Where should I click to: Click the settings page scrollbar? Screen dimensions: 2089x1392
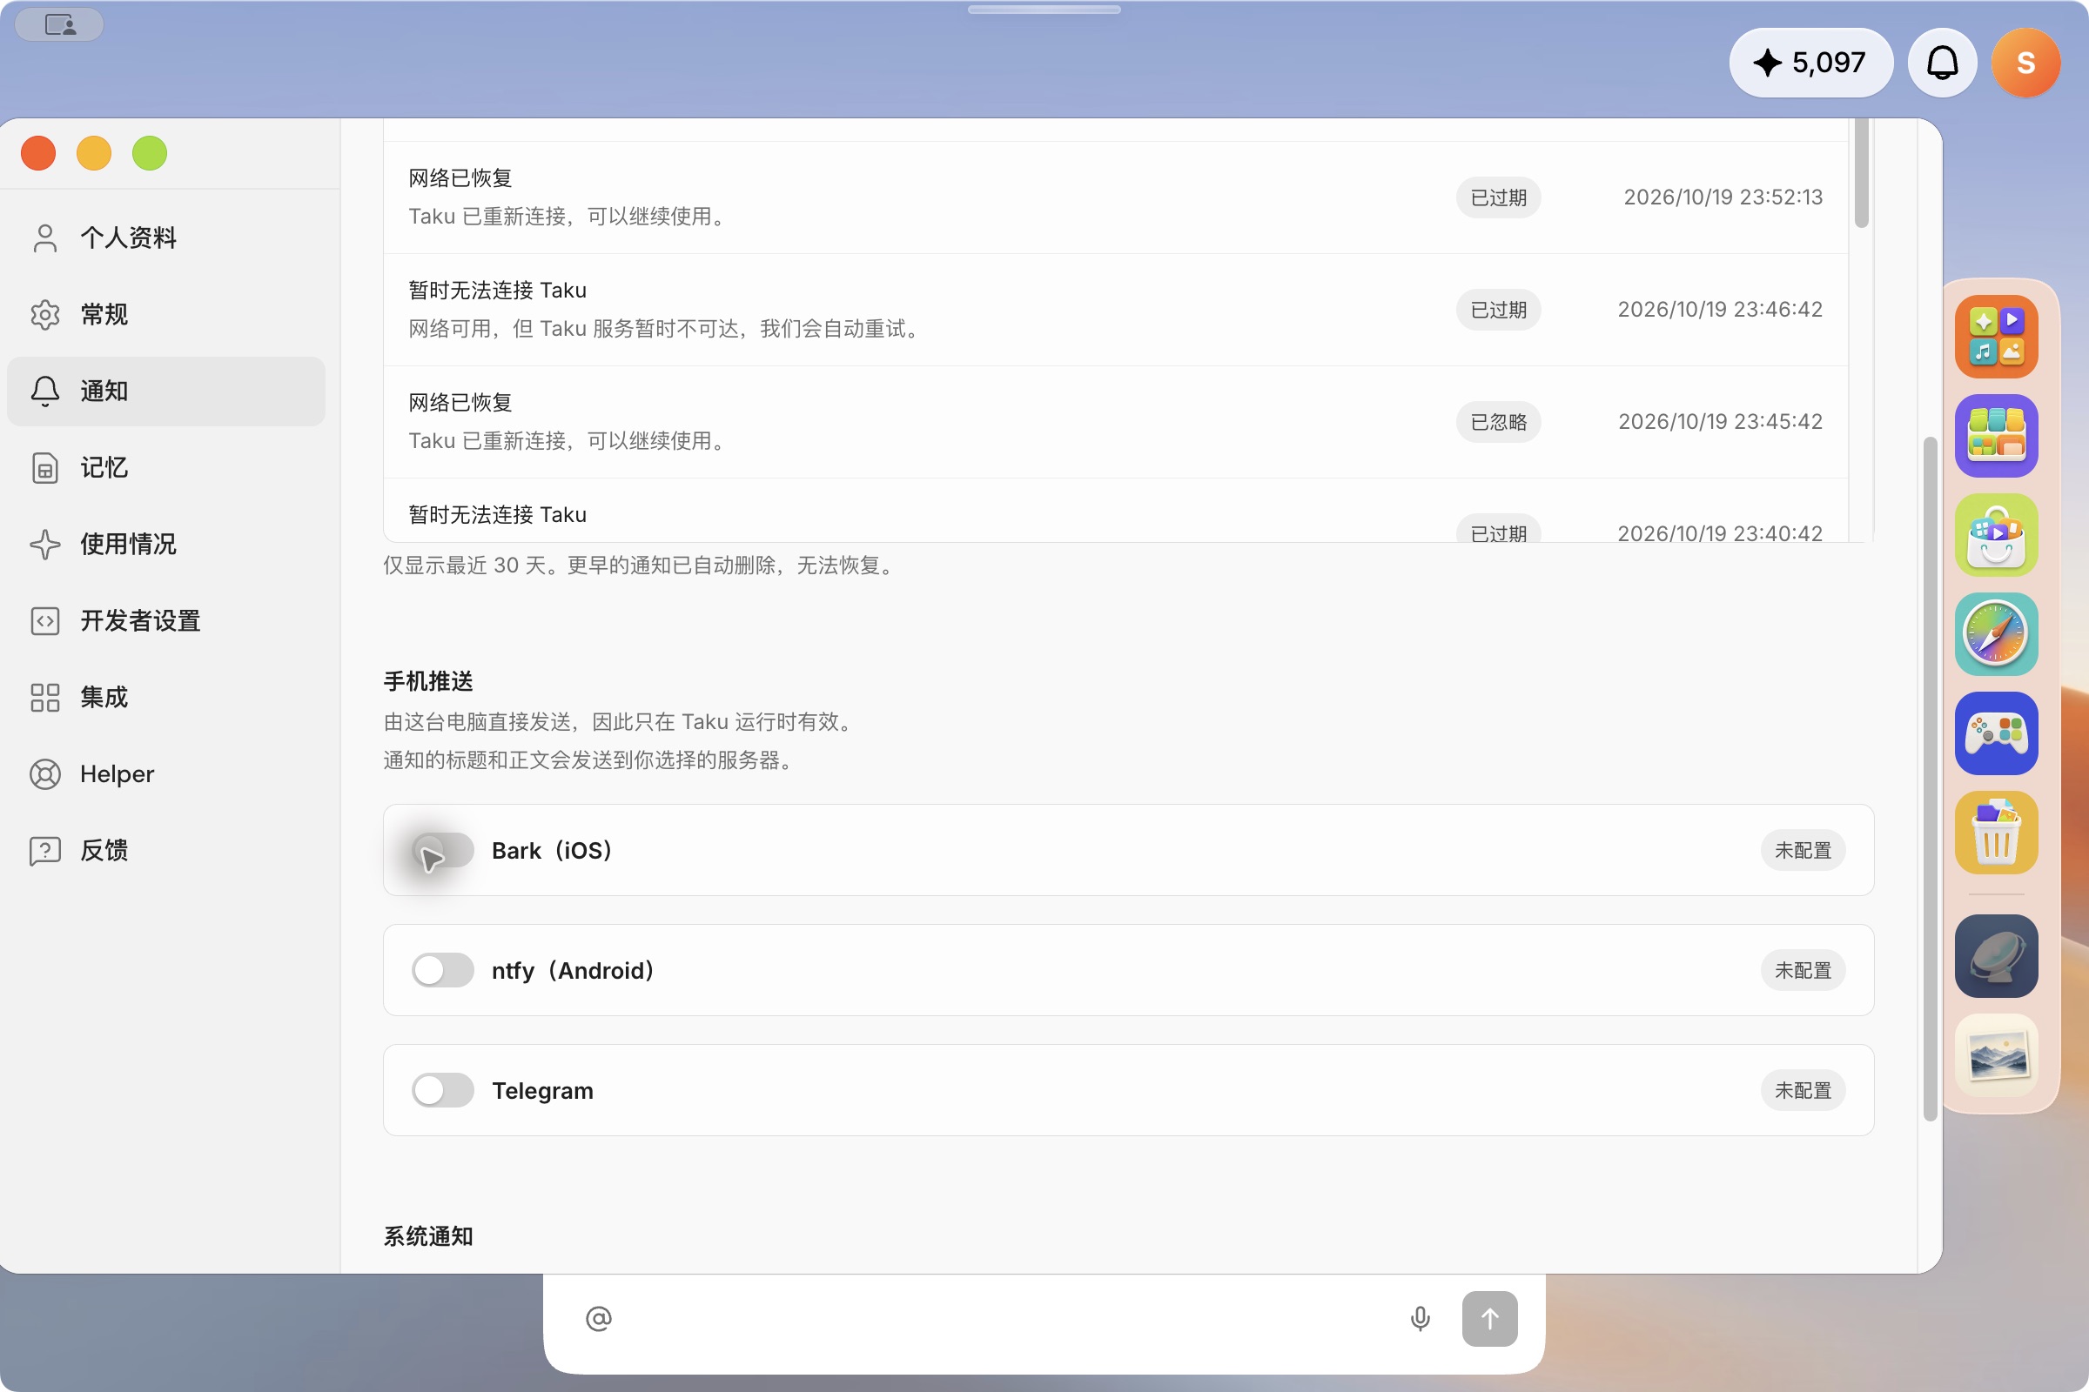[1929, 780]
